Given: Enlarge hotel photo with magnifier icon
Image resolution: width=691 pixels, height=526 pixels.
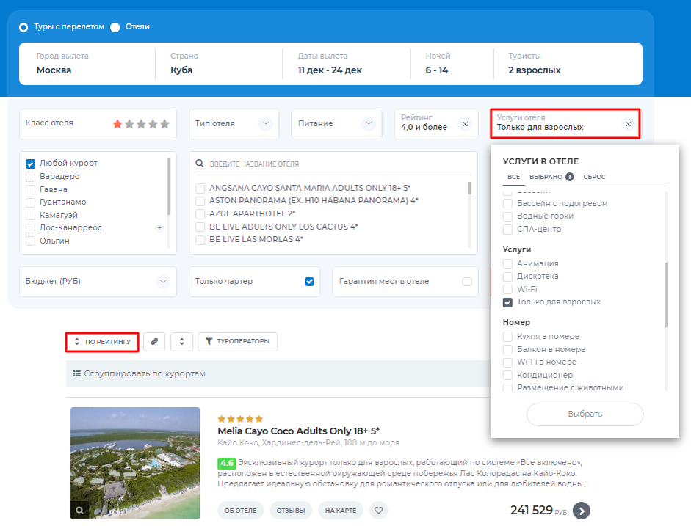Looking at the screenshot, I should [79, 511].
